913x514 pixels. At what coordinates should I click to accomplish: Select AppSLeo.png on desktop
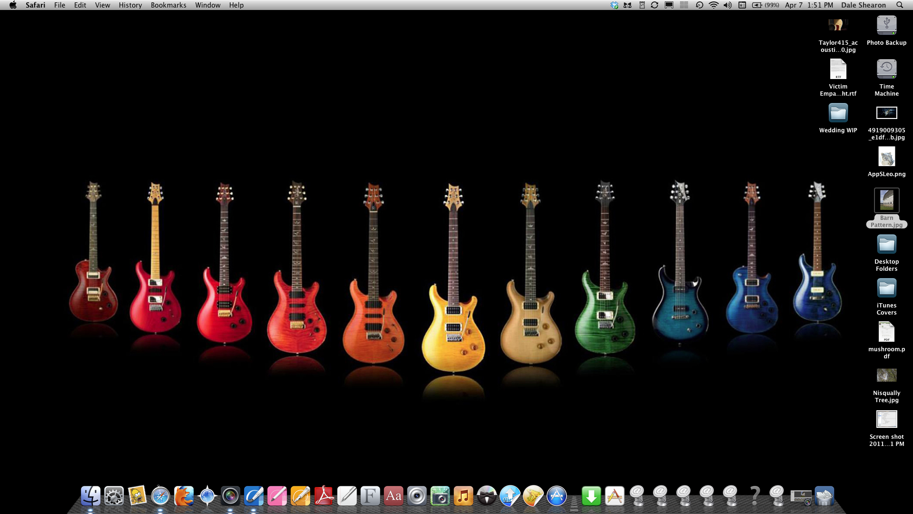point(886,162)
